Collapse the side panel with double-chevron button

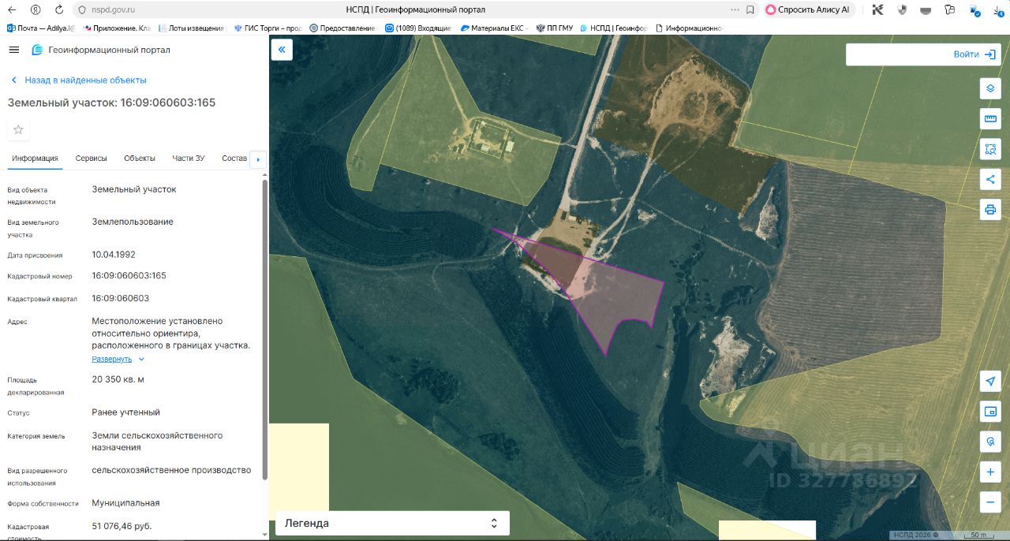(x=282, y=50)
